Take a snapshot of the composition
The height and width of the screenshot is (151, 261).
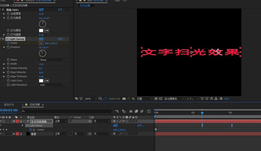coord(124,99)
